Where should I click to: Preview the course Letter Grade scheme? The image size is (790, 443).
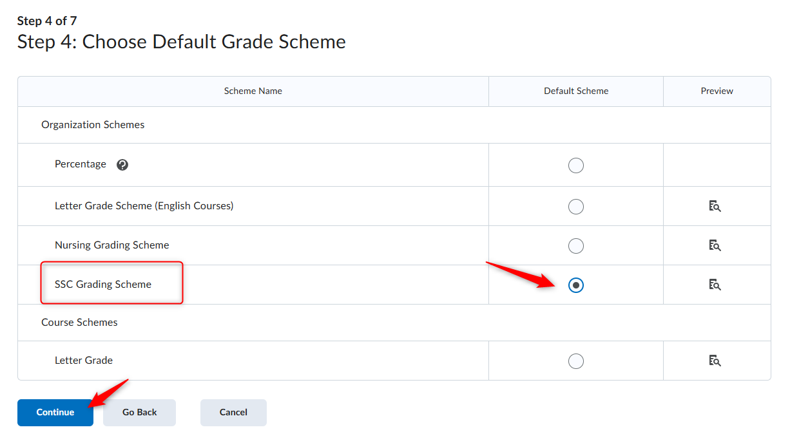(715, 361)
